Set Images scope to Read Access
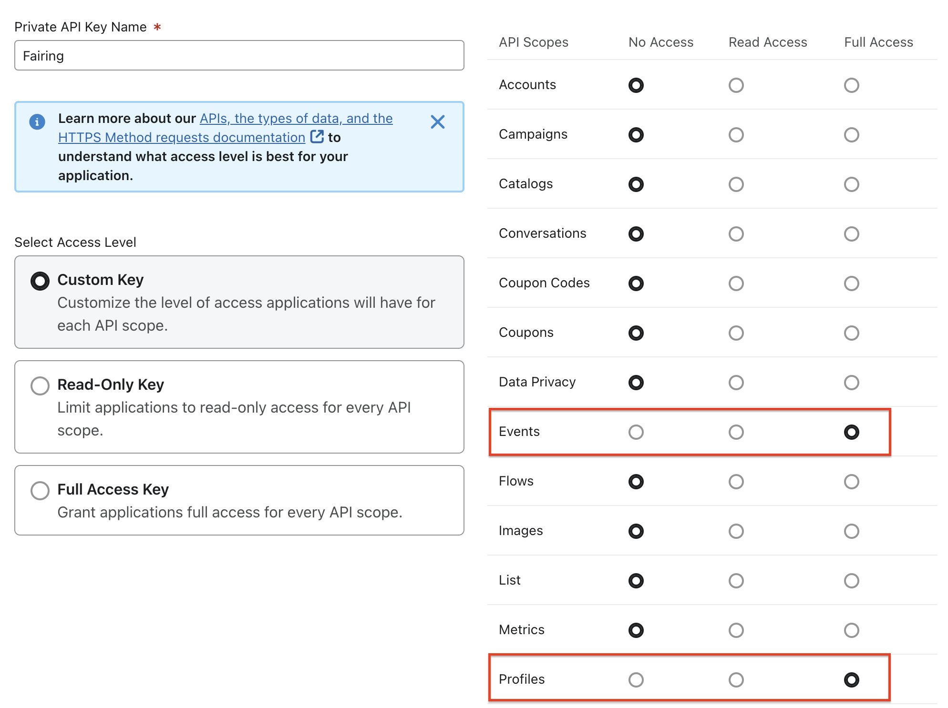948x708 pixels. coord(736,531)
